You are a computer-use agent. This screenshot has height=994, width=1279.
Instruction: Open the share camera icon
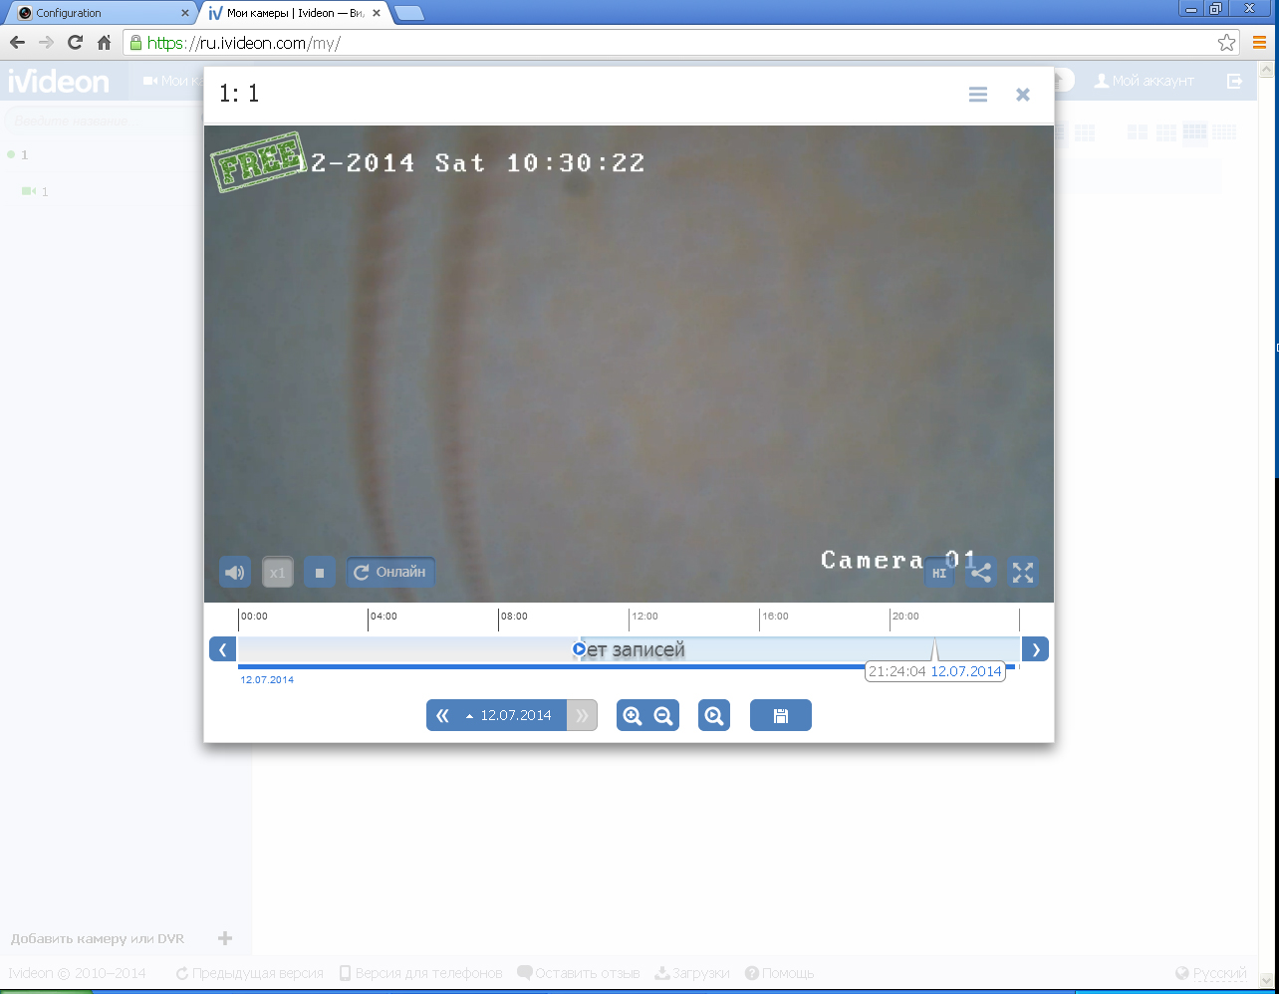(x=981, y=573)
